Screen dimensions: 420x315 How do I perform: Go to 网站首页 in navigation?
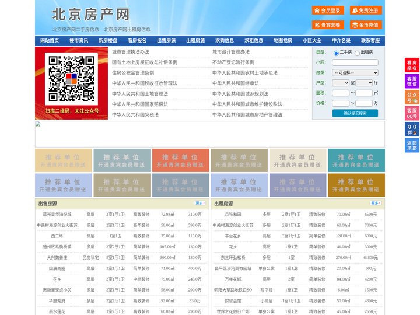[50, 41]
